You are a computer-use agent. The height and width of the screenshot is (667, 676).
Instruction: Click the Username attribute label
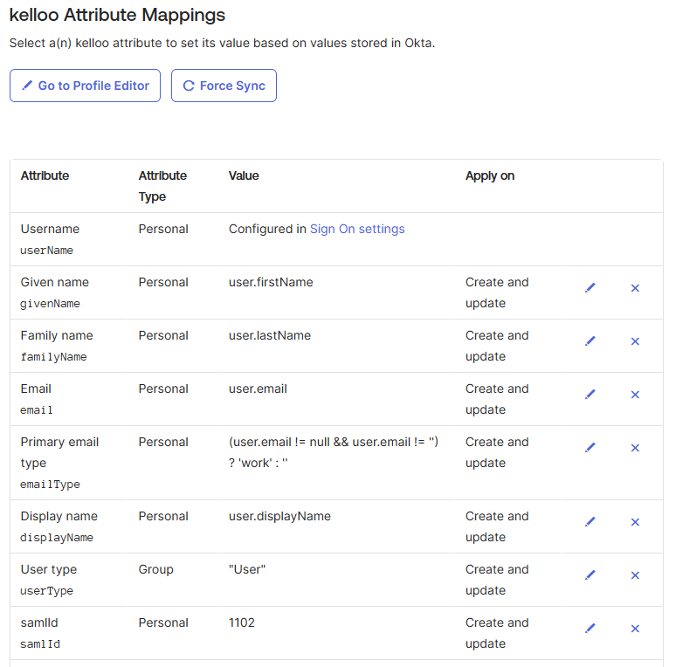coord(50,229)
